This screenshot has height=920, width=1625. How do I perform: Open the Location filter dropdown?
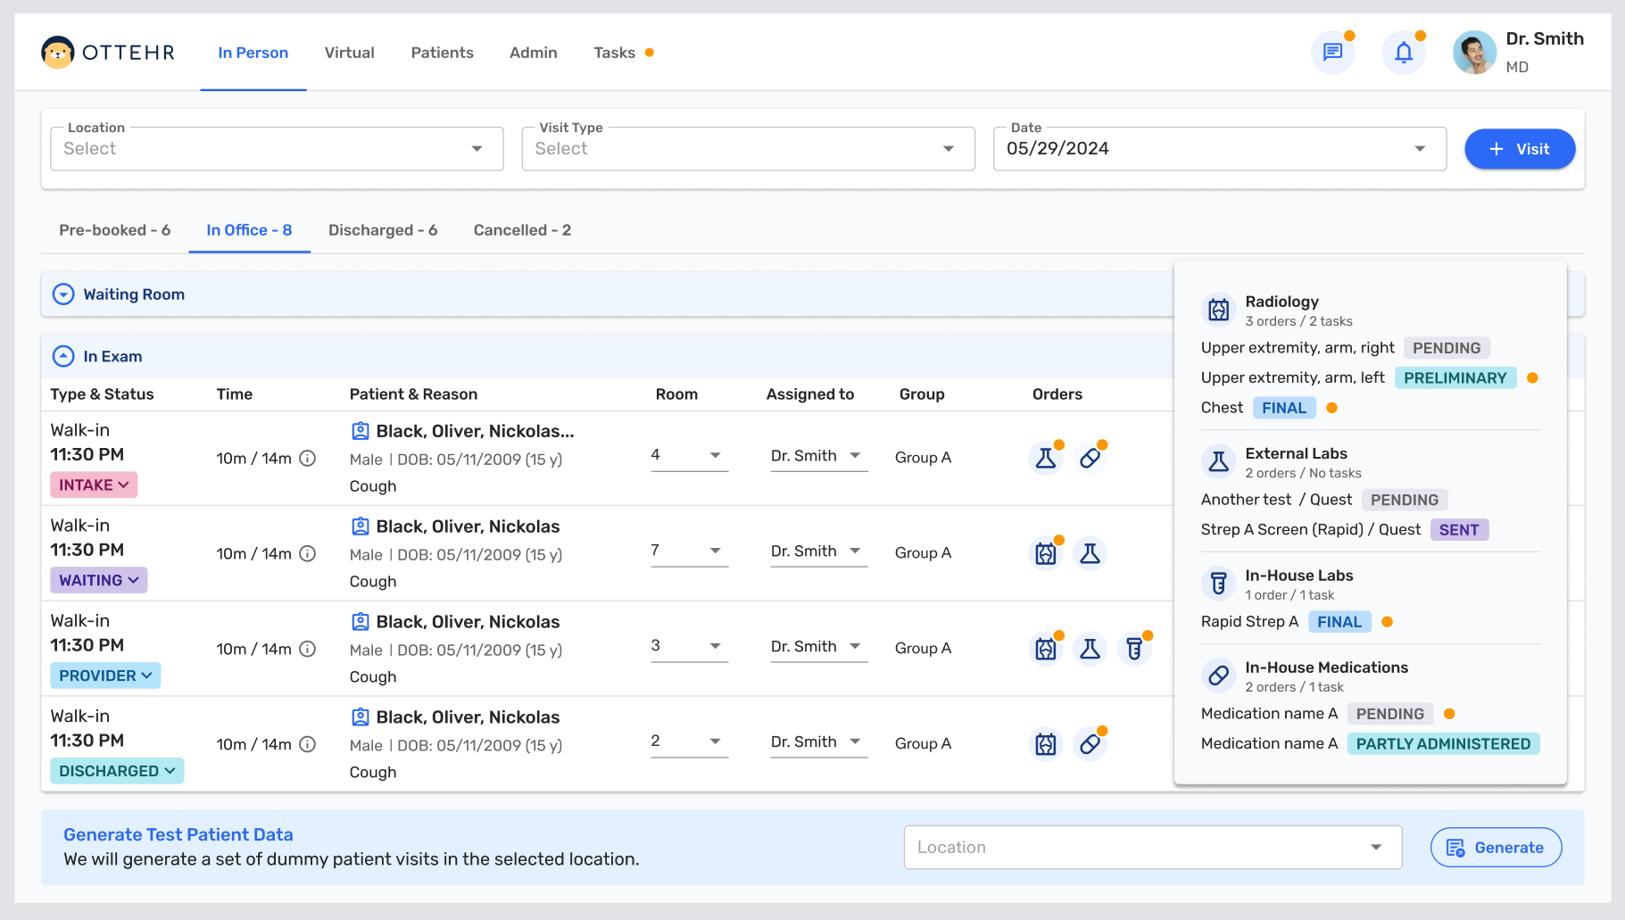pyautogui.click(x=277, y=149)
